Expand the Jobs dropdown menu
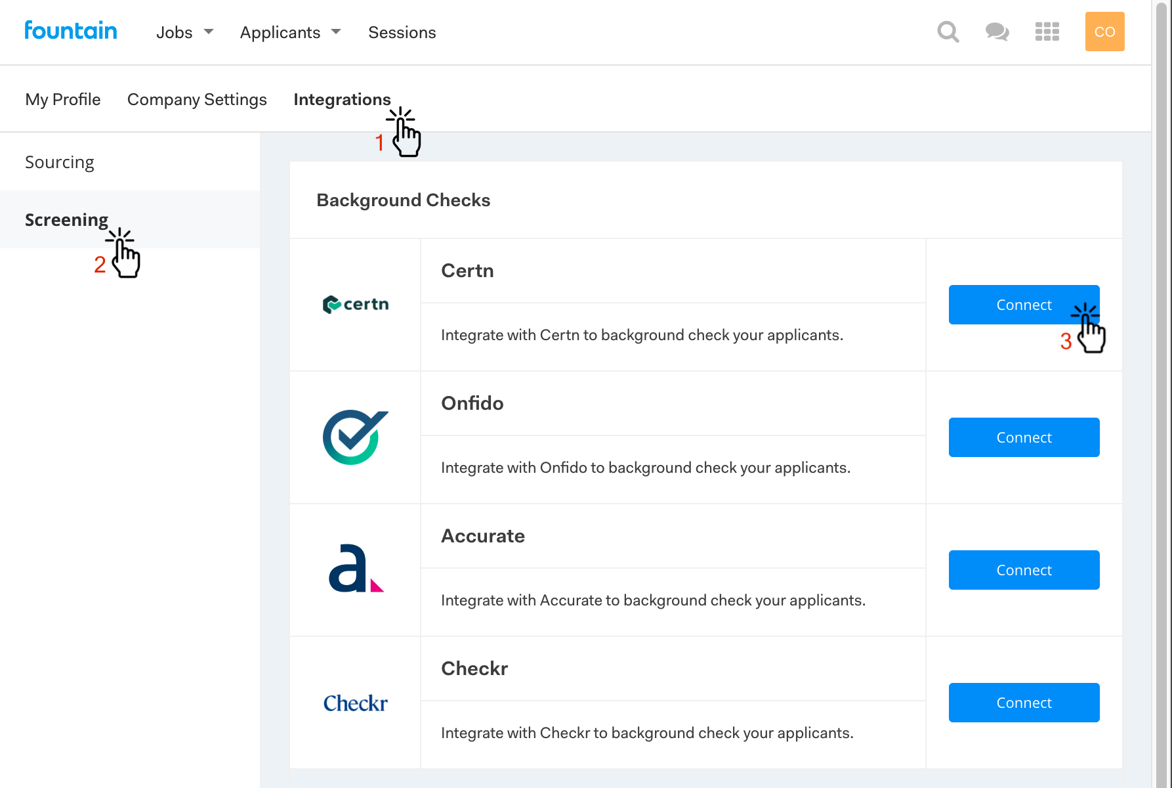The height and width of the screenshot is (788, 1172). click(184, 32)
